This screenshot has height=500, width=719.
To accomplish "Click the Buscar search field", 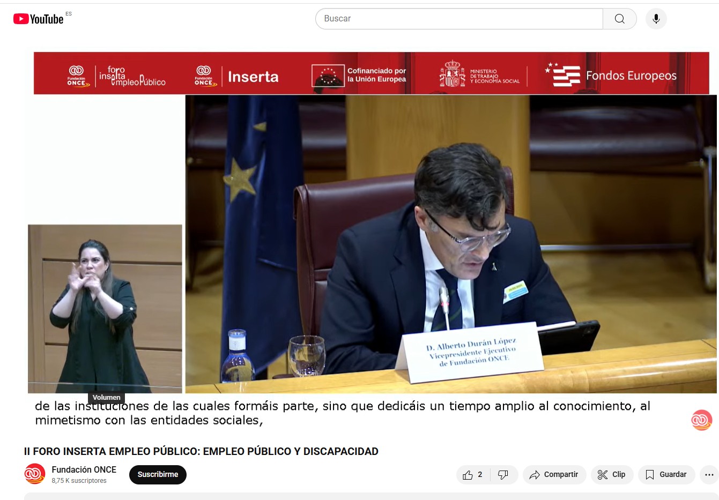I will pos(459,19).
